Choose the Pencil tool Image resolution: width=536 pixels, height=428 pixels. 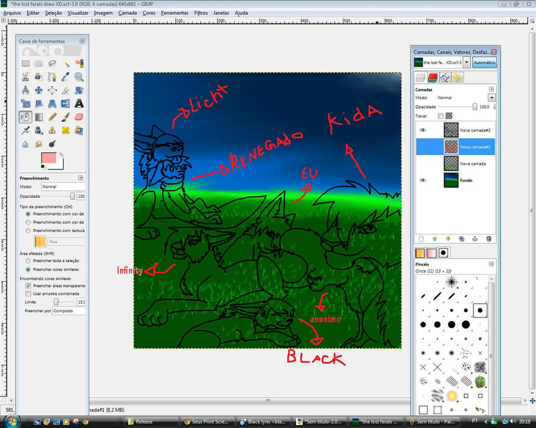point(52,117)
